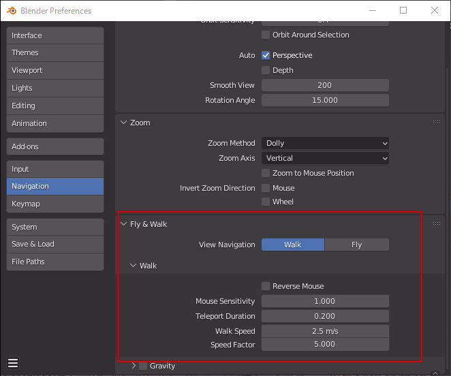Select Fly view navigation mode
451x376 pixels.
pyautogui.click(x=357, y=245)
